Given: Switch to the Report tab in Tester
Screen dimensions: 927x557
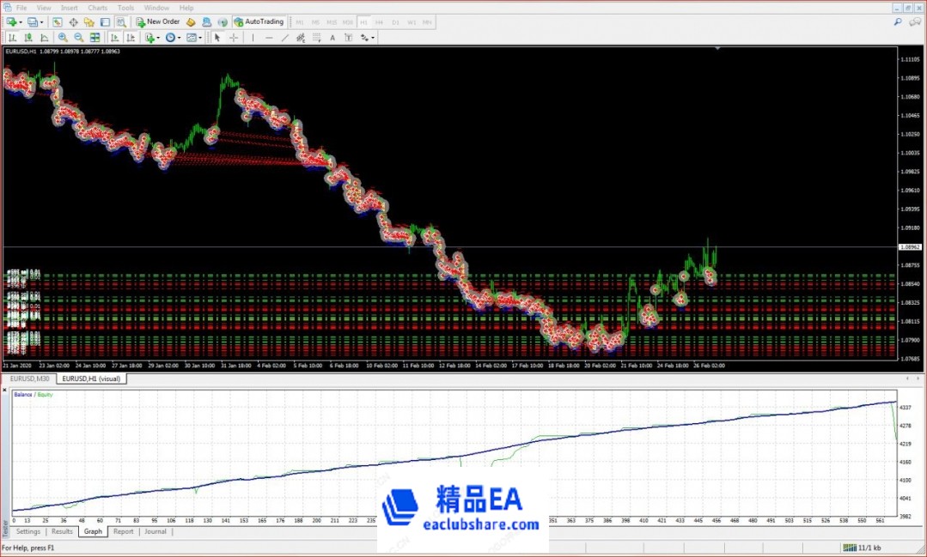Looking at the screenshot, I should pyautogui.click(x=123, y=531).
